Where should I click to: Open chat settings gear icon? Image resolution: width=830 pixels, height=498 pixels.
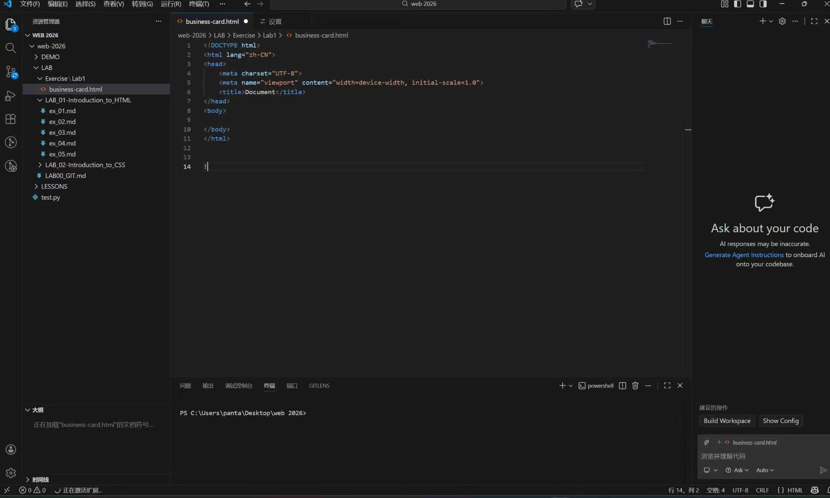click(782, 21)
